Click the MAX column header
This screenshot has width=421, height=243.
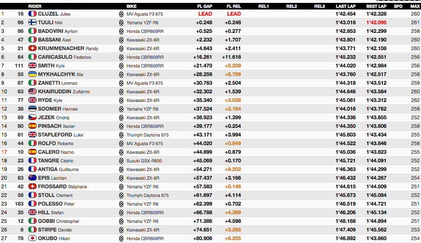coord(415,6)
